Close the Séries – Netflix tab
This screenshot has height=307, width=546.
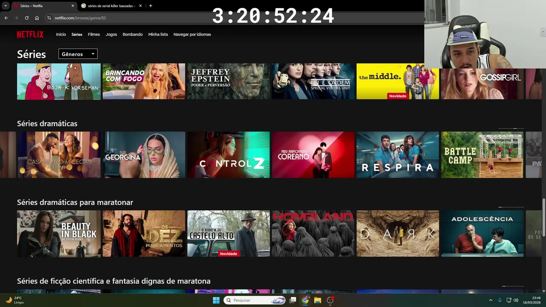[x=73, y=6]
